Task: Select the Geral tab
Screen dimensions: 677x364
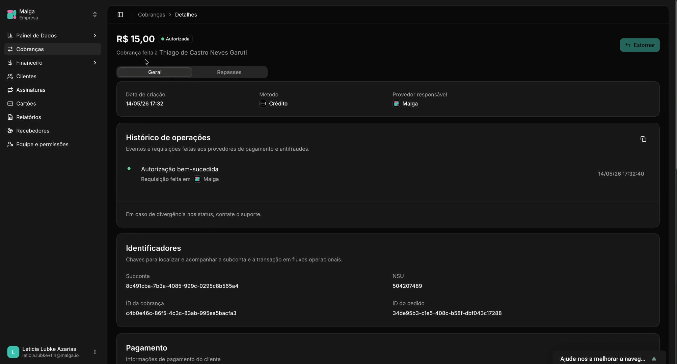Action: [155, 72]
